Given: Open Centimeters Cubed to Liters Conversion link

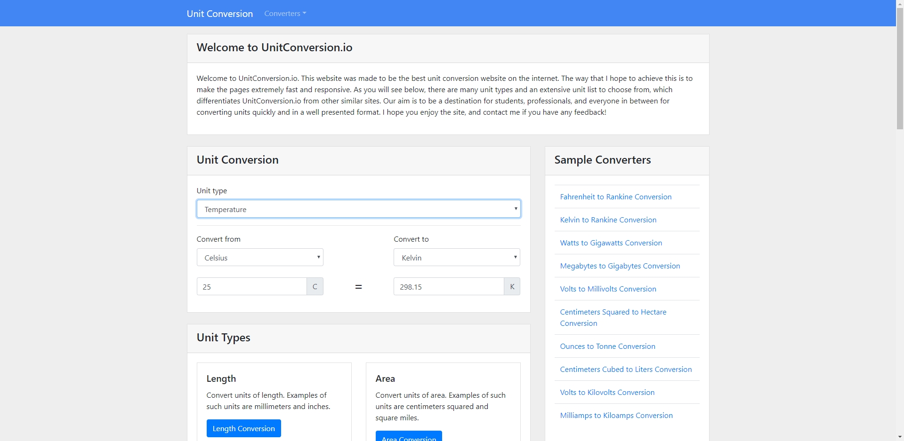Looking at the screenshot, I should point(626,370).
